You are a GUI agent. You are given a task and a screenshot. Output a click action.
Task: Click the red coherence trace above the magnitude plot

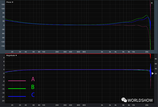click(x=78, y=54)
